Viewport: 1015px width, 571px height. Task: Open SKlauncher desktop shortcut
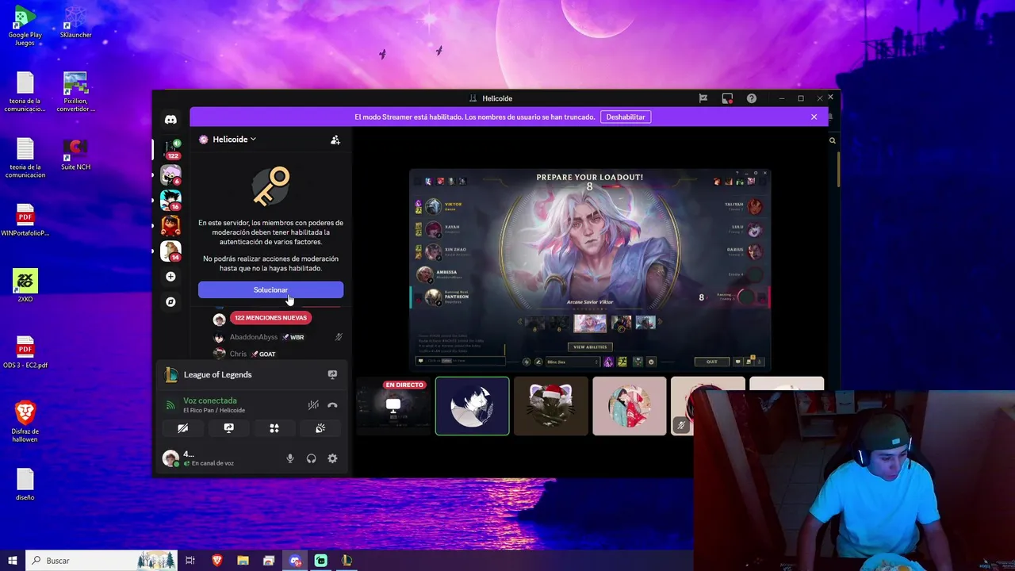click(x=75, y=22)
